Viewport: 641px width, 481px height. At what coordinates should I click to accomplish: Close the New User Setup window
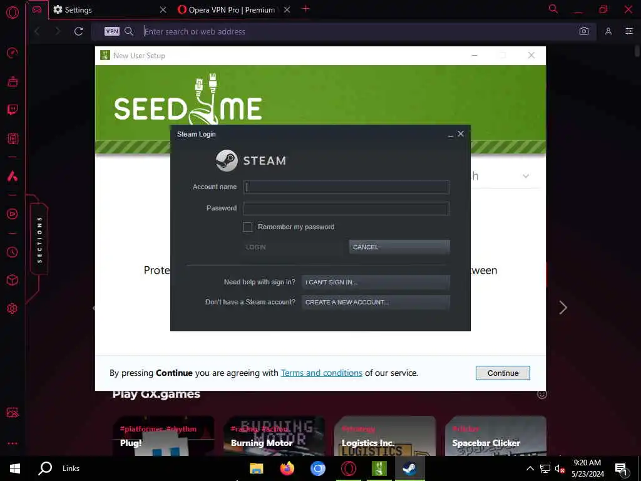pos(531,55)
